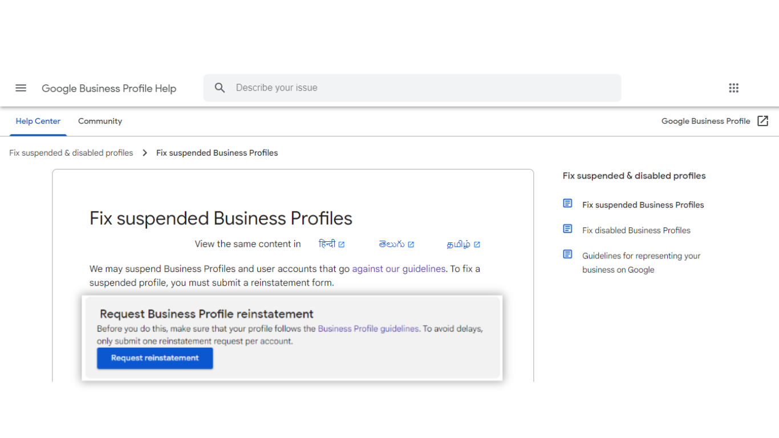The width and height of the screenshot is (779, 438).
Task: Click the Google Business Profile external-link icon
Action: [763, 121]
